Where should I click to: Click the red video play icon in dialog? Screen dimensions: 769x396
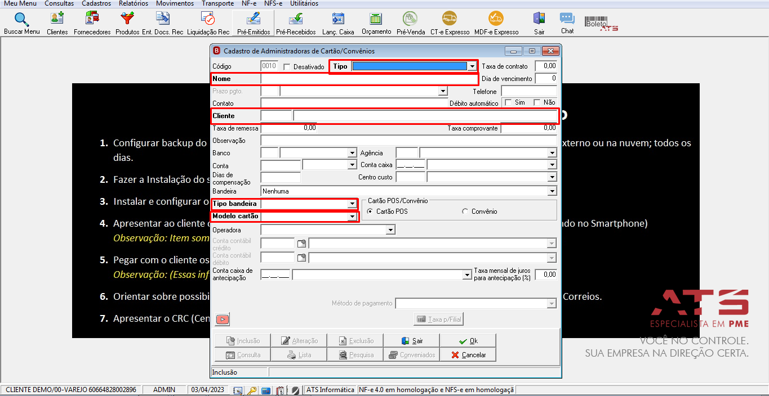coord(223,319)
